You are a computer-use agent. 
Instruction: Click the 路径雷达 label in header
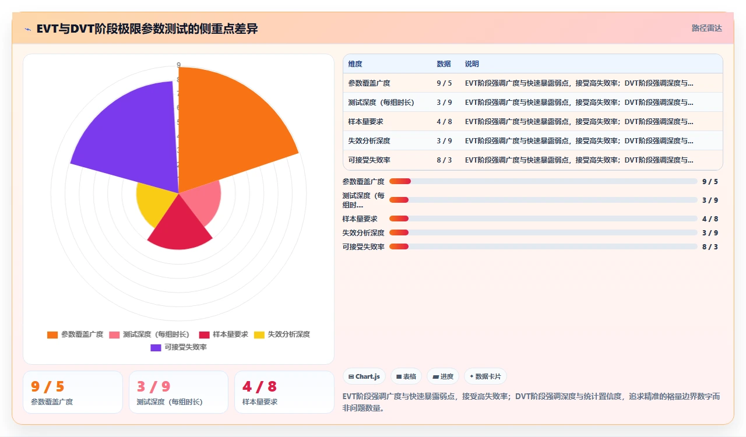[707, 28]
